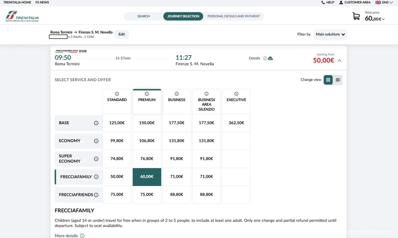Select the FRECCIAFRIENDS offer row label
Viewport: 398px width, 238px height.
(78, 195)
